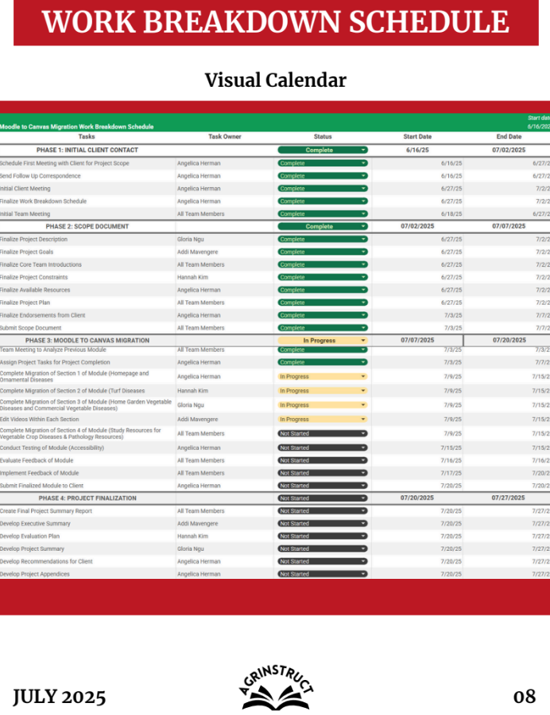
Task: Select the PHASE 4: PROJECT FINALIZATION row
Action: 275,498
